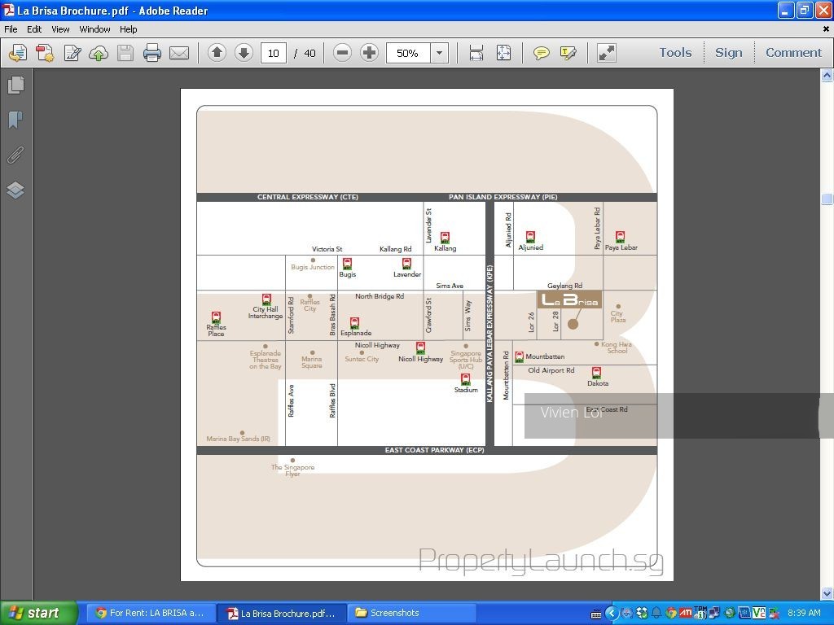Open the View menu
Image resolution: width=834 pixels, height=625 pixels.
(x=60, y=29)
